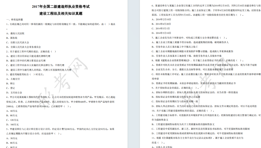Click question 4 first line about 甲公司专利权人

(61, 97)
